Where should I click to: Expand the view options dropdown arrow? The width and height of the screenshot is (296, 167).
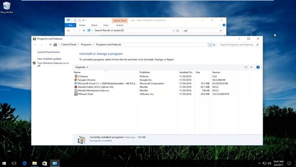pos(251,67)
